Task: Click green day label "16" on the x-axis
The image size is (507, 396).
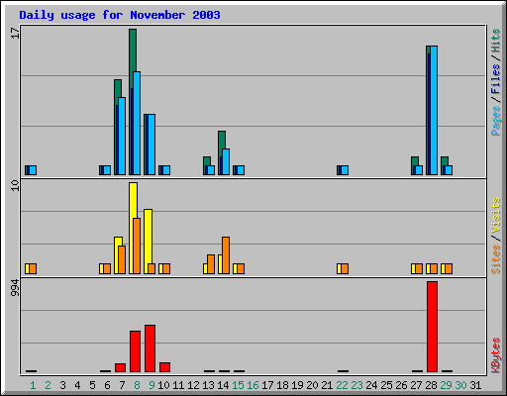Action: [x=253, y=385]
